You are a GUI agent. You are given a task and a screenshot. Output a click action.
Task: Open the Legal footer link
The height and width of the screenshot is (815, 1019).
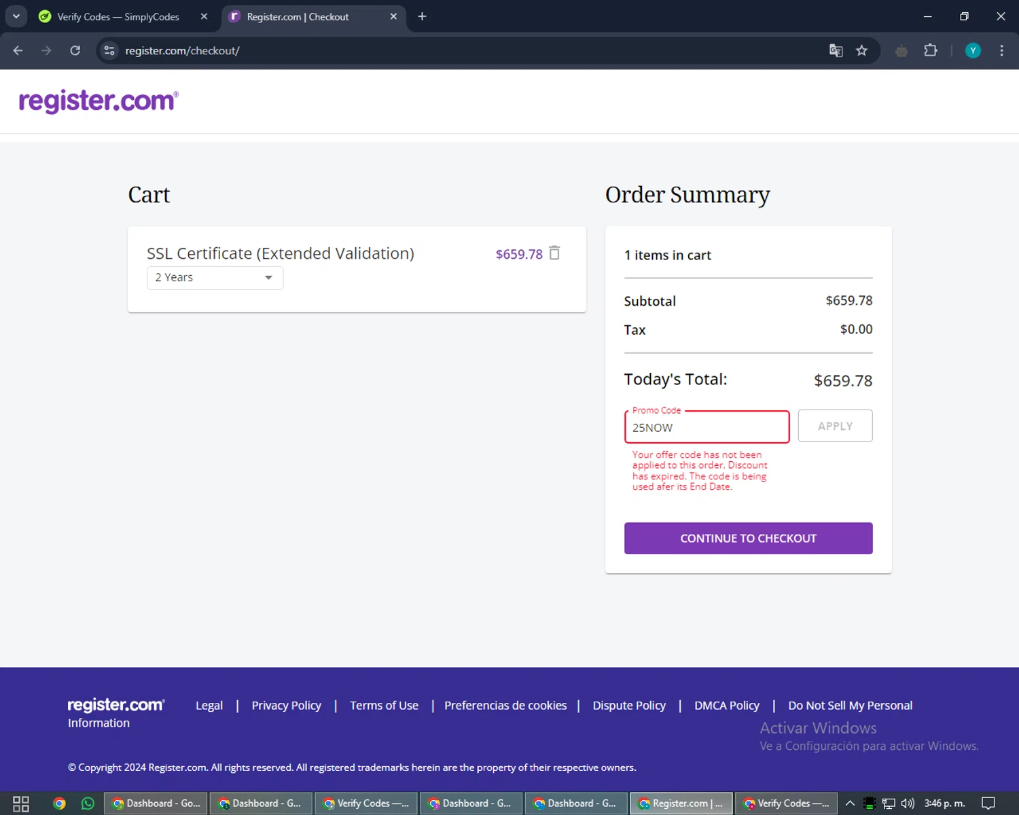click(x=209, y=706)
